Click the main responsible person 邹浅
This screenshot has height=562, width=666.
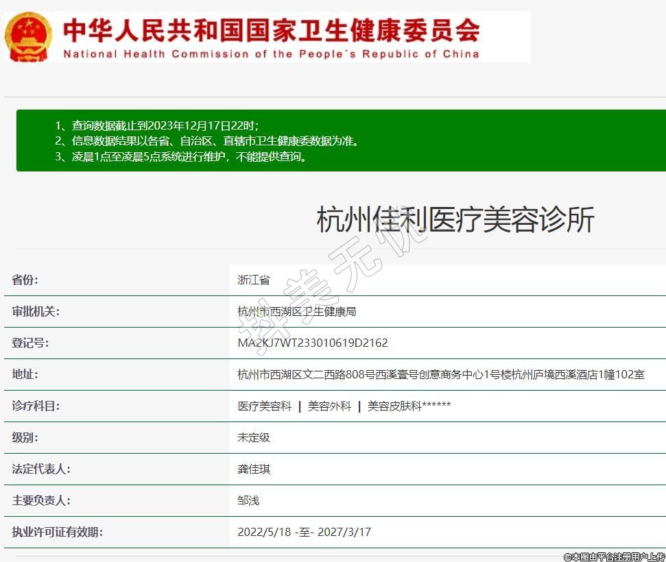click(x=248, y=500)
